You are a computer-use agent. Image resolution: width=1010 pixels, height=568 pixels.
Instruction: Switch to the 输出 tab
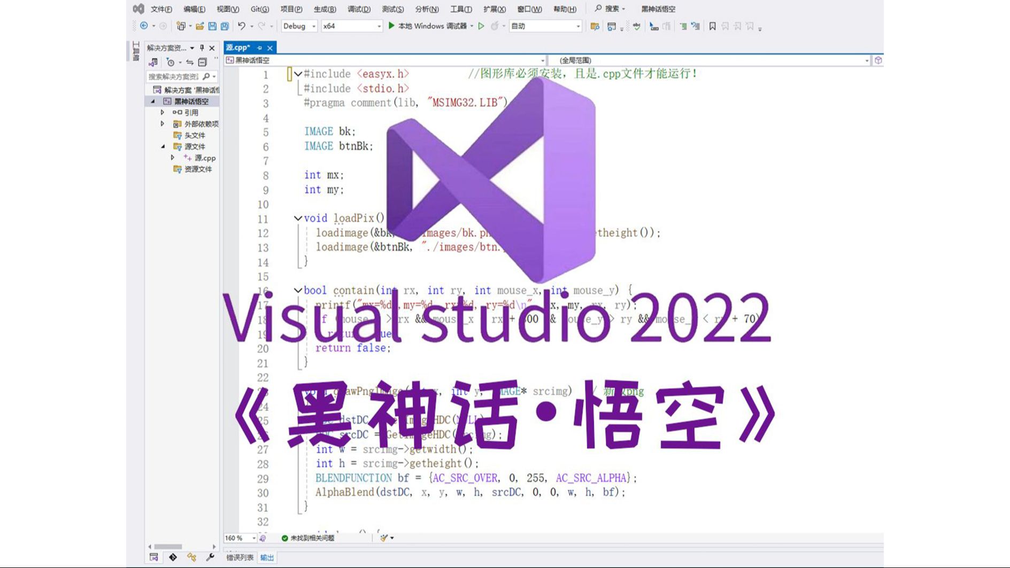pyautogui.click(x=267, y=557)
